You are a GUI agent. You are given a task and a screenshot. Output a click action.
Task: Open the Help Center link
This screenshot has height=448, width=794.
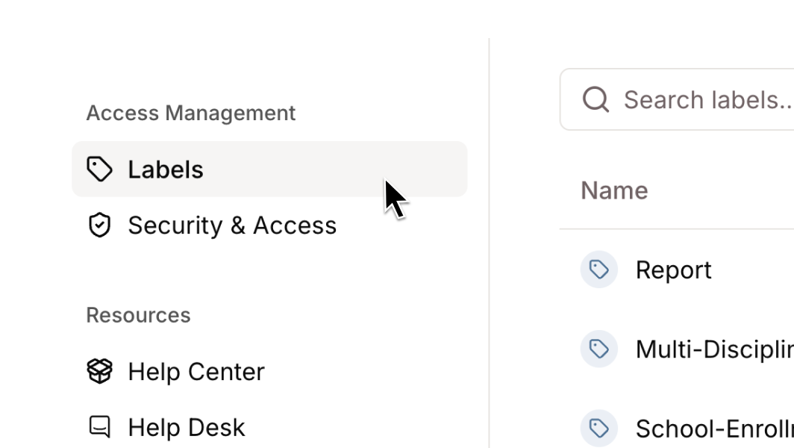[269, 372]
